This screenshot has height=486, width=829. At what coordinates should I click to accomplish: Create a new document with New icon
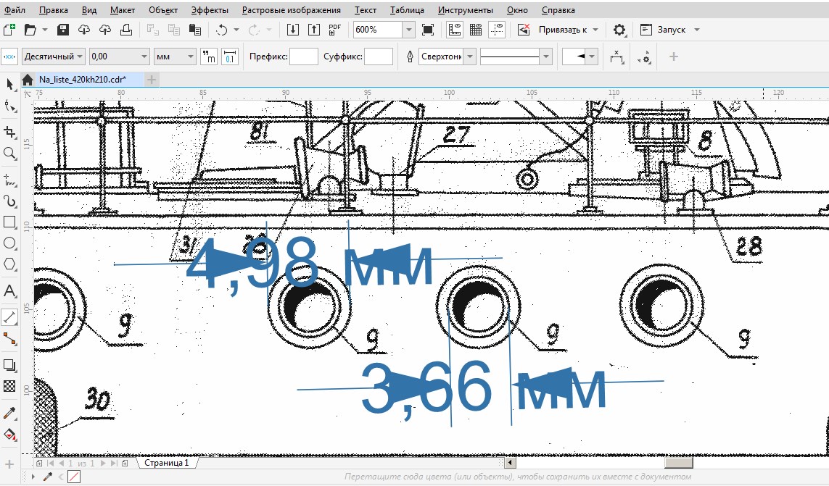[9, 30]
